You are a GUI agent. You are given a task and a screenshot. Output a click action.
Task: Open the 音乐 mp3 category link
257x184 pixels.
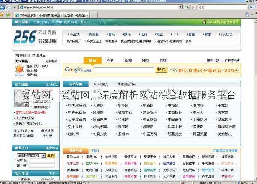click(x=73, y=157)
